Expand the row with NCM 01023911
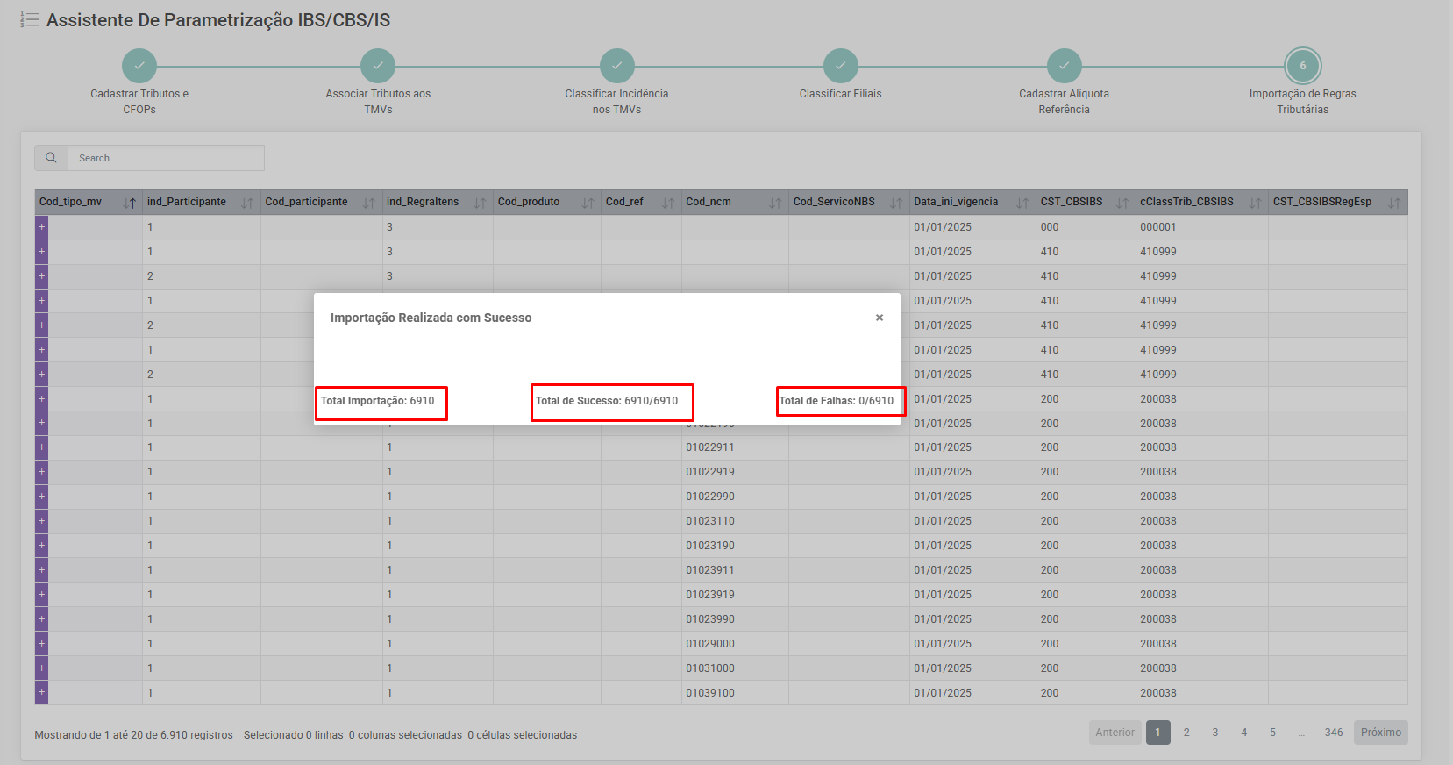The width and height of the screenshot is (1453, 765). 41,570
